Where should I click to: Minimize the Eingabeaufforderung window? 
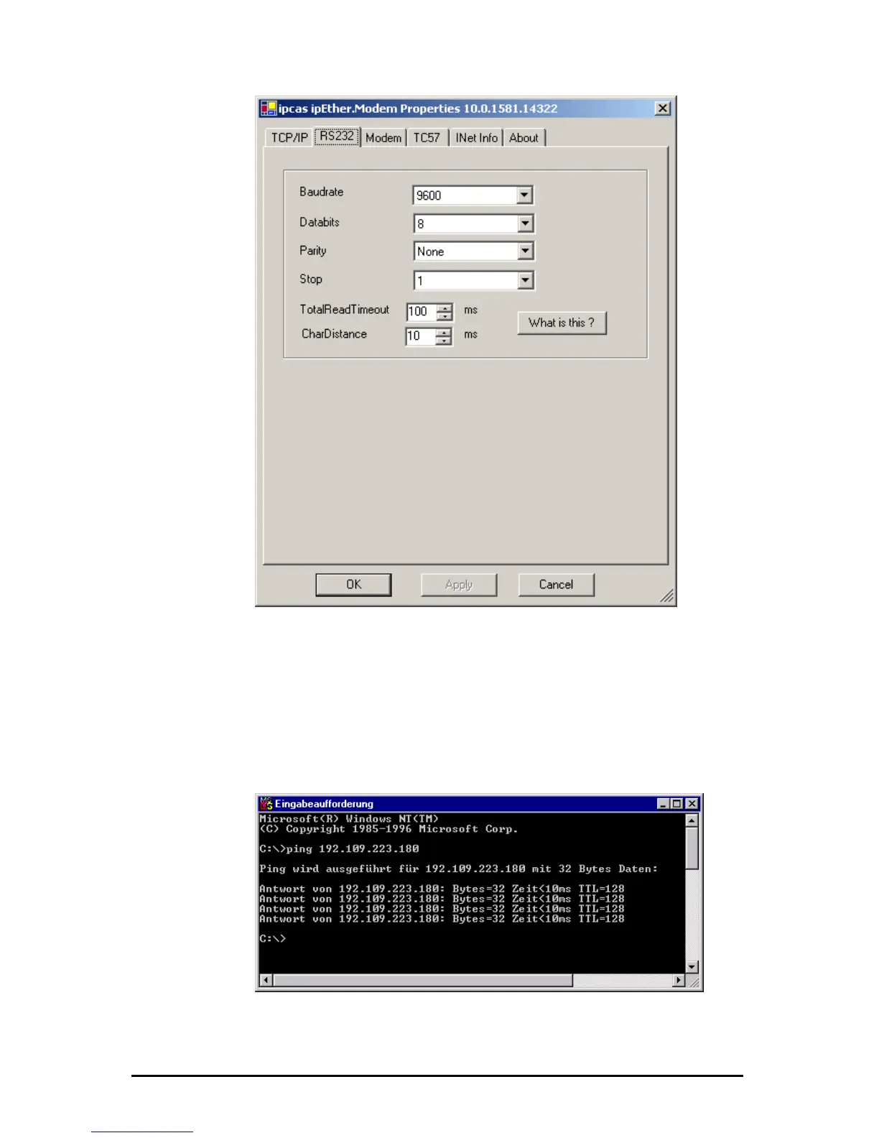click(663, 803)
